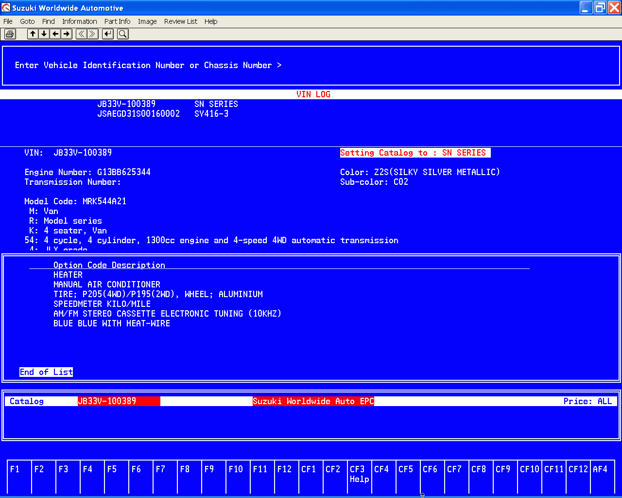Click the CF11 function key button
This screenshot has height=498, width=622.
pos(554,477)
